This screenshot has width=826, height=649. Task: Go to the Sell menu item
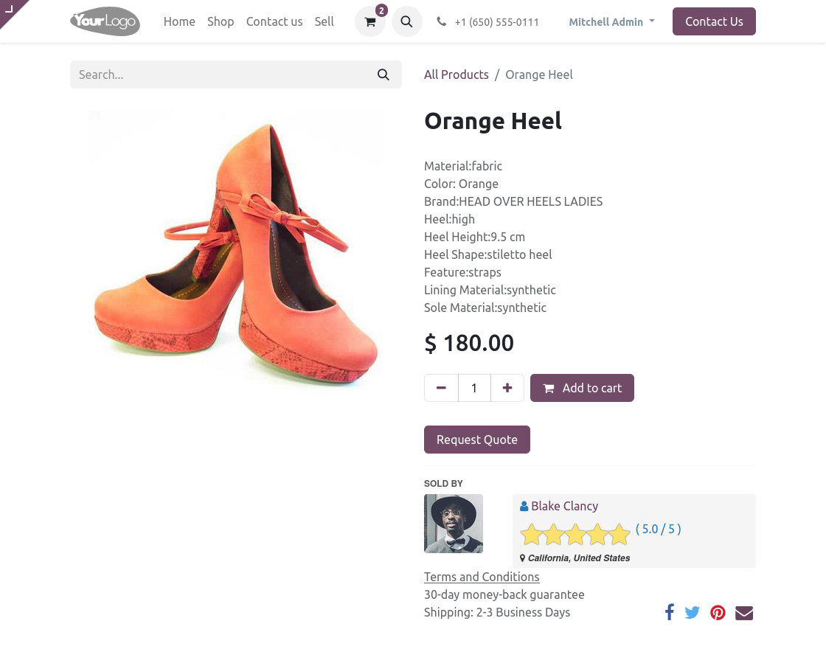pos(324,21)
